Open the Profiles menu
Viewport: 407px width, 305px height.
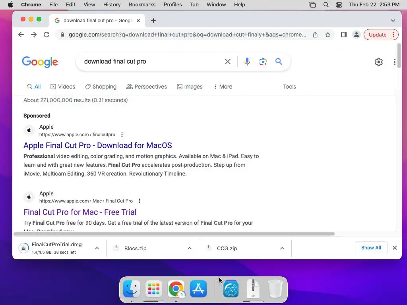click(172, 5)
